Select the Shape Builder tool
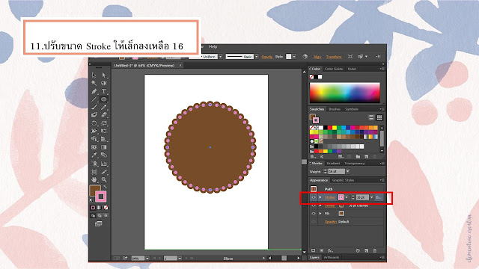This screenshot has height=269, width=479. click(94, 139)
